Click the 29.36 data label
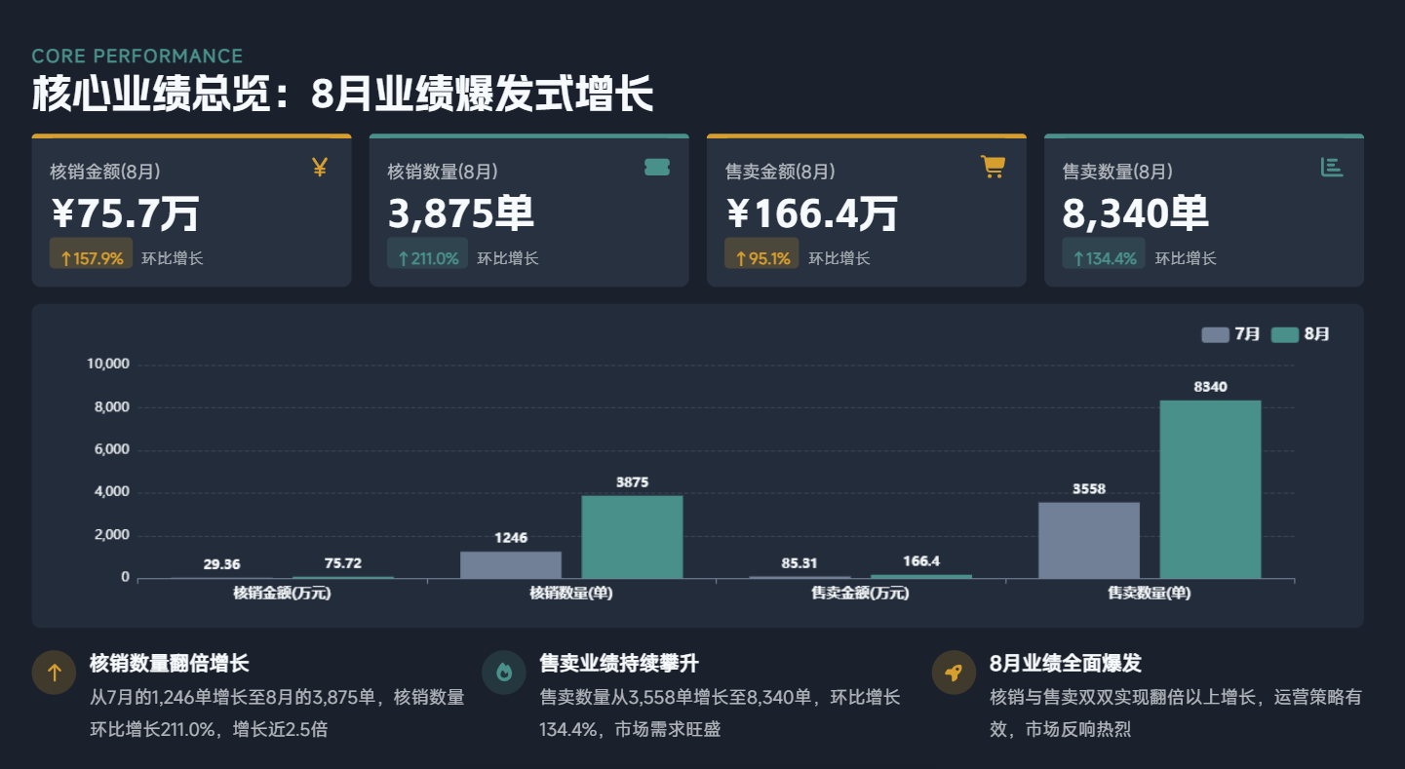The image size is (1405, 769). (x=222, y=564)
